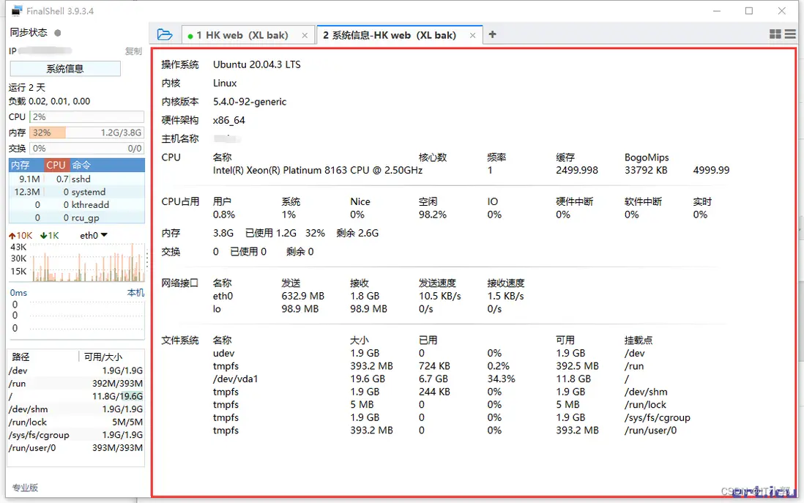
Task: Click the 专业版 label at bottom
Action: click(25, 488)
